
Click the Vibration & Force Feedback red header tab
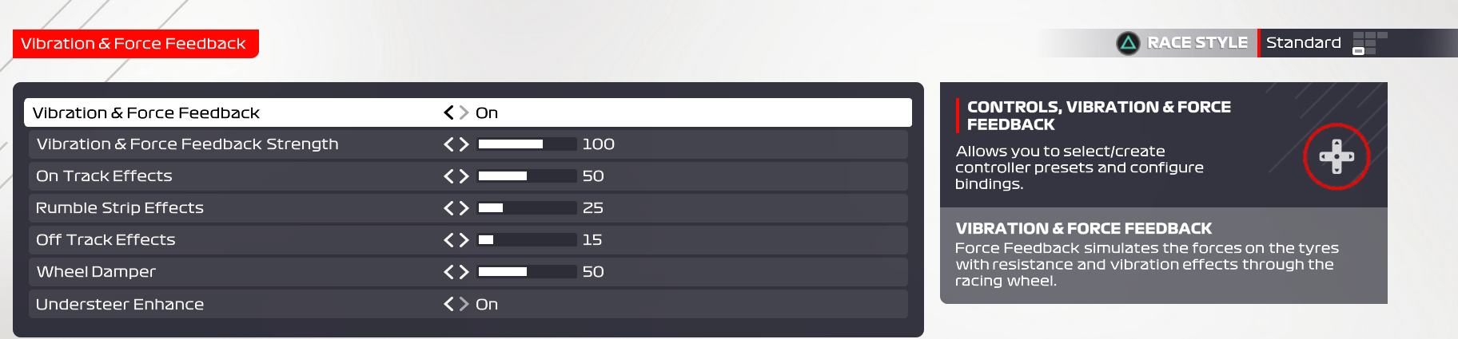[134, 44]
